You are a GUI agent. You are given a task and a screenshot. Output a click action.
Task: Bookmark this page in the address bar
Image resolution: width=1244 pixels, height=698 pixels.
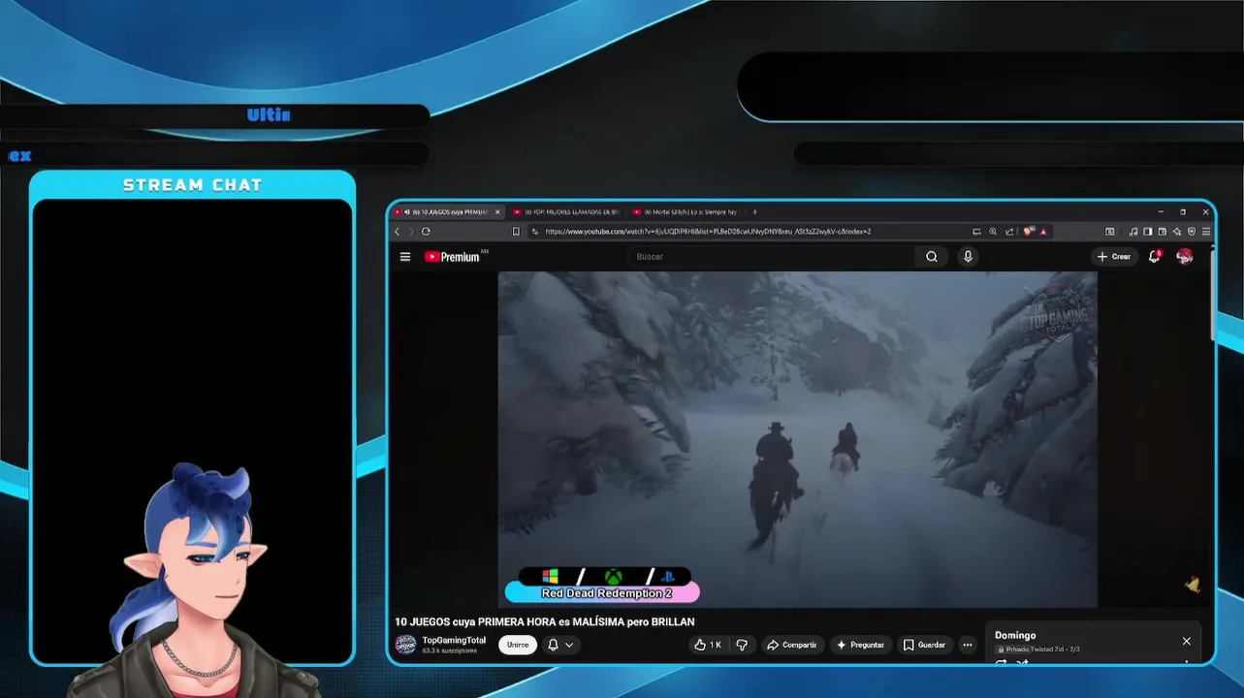tap(516, 232)
